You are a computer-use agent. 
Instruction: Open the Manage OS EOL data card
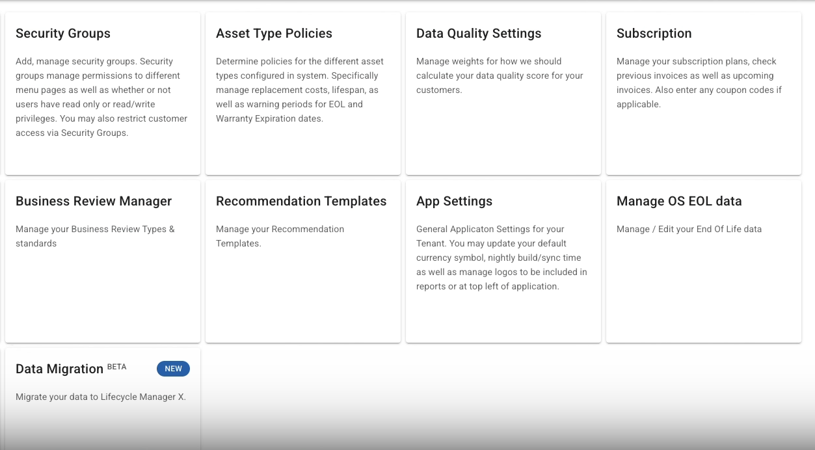703,260
